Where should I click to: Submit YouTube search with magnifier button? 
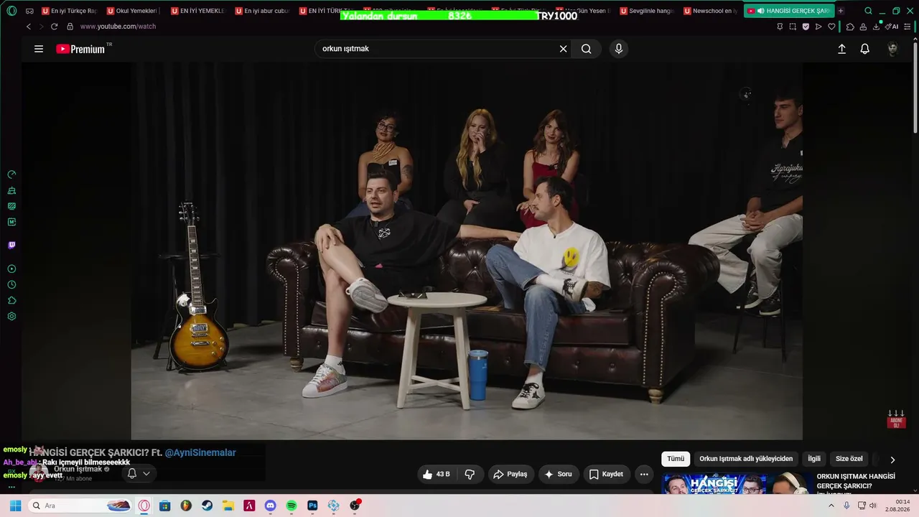pyautogui.click(x=587, y=49)
